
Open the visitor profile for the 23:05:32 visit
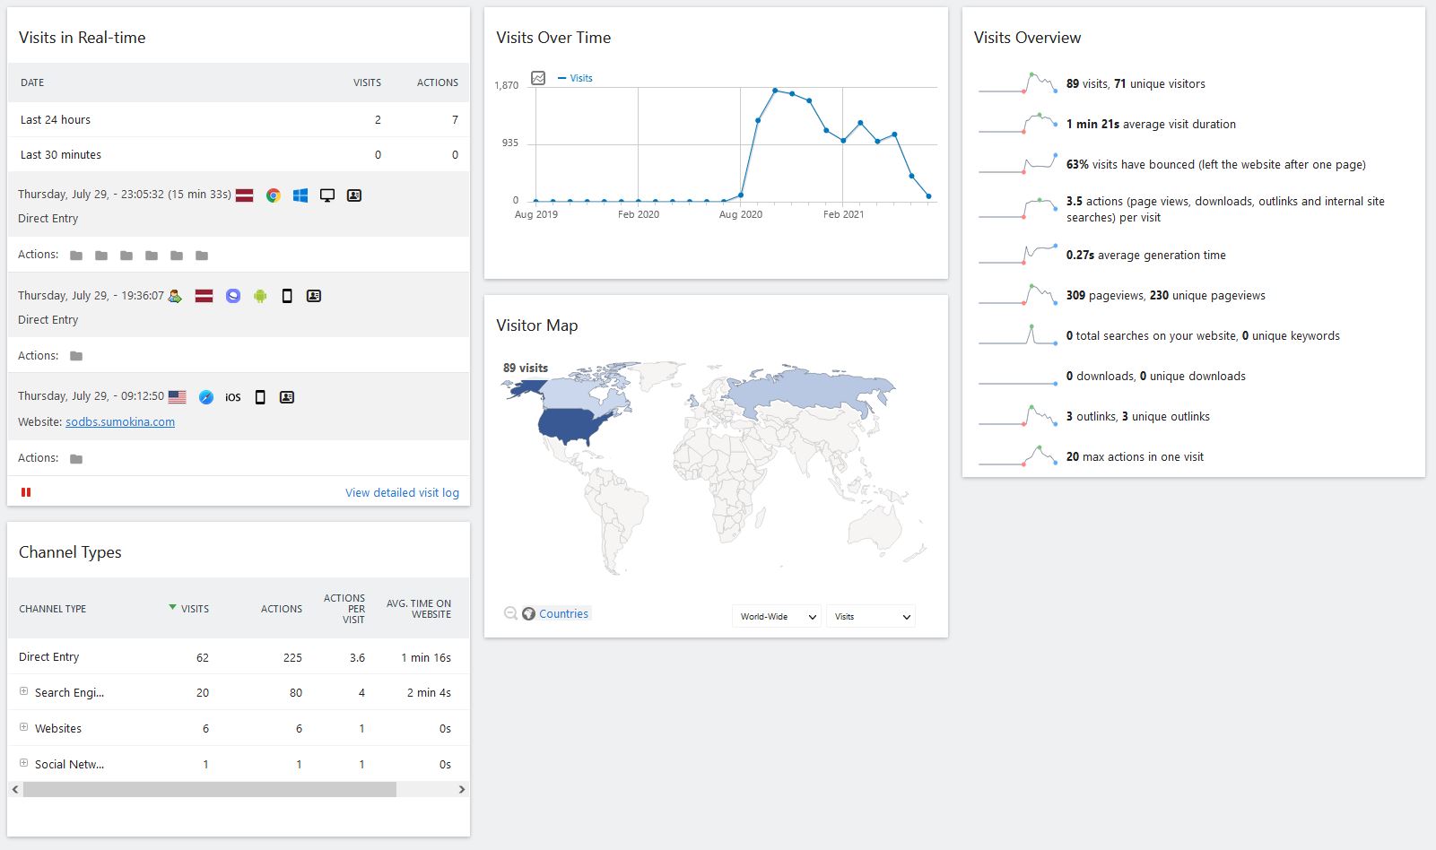354,195
